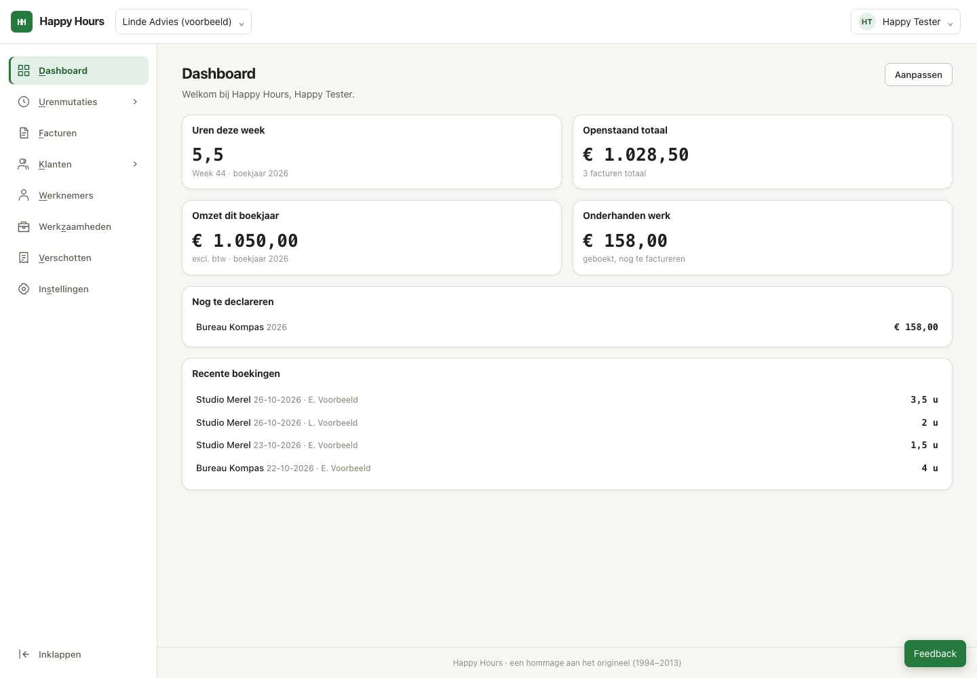Click the Urenmutaties clock icon
The width and height of the screenshot is (977, 678).
tap(24, 102)
